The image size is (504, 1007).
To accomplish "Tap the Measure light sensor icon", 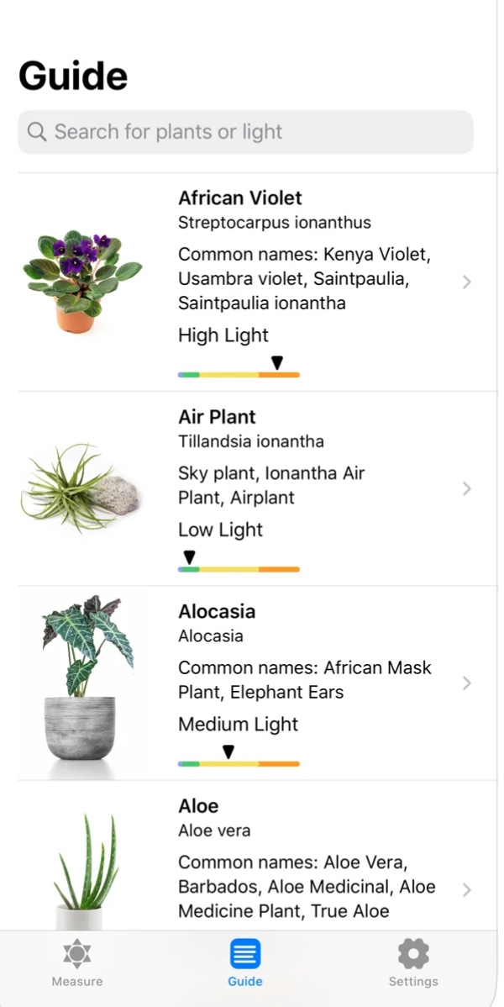I will point(76,954).
